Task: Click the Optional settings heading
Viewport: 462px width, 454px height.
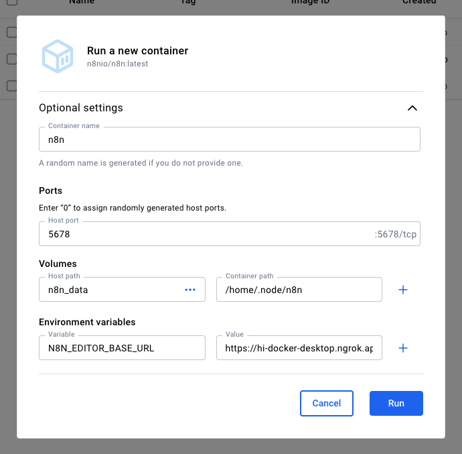Action: coord(81,108)
